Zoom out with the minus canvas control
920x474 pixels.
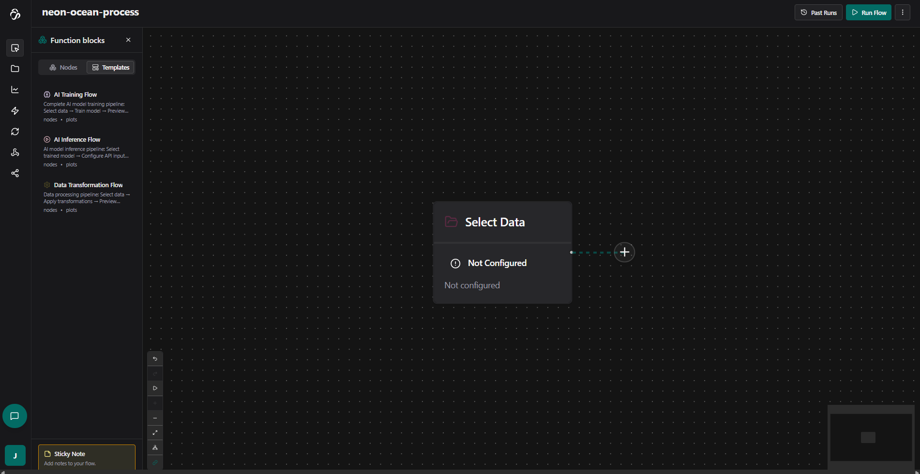click(155, 418)
